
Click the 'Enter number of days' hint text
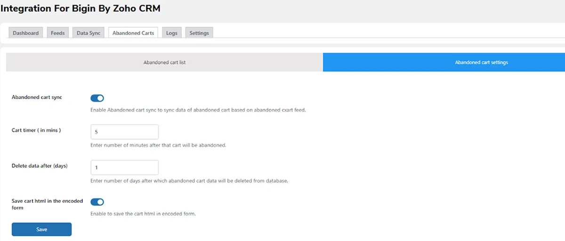coord(189,181)
